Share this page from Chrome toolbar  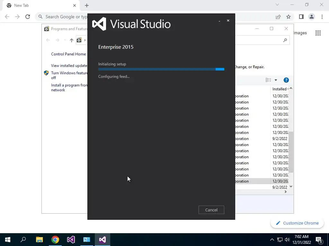click(278, 17)
